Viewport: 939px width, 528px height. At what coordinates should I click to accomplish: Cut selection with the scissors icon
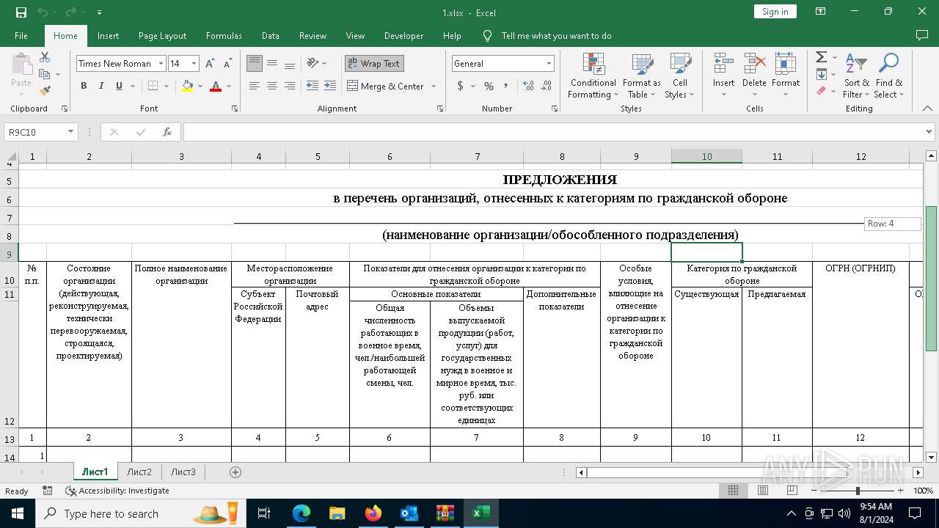coord(45,57)
